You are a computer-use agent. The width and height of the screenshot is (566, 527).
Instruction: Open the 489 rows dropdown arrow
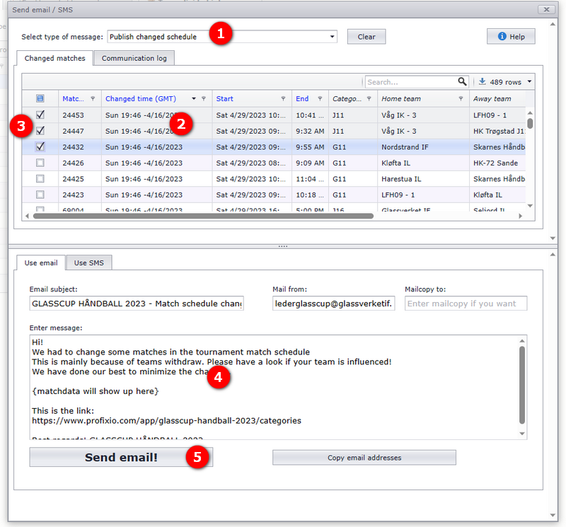529,81
